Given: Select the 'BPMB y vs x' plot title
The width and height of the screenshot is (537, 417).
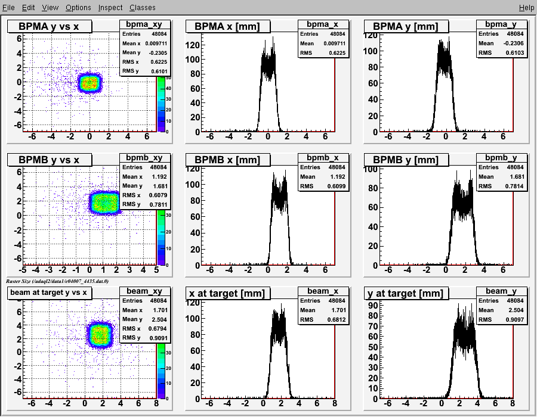Looking at the screenshot, I should (x=50, y=160).
